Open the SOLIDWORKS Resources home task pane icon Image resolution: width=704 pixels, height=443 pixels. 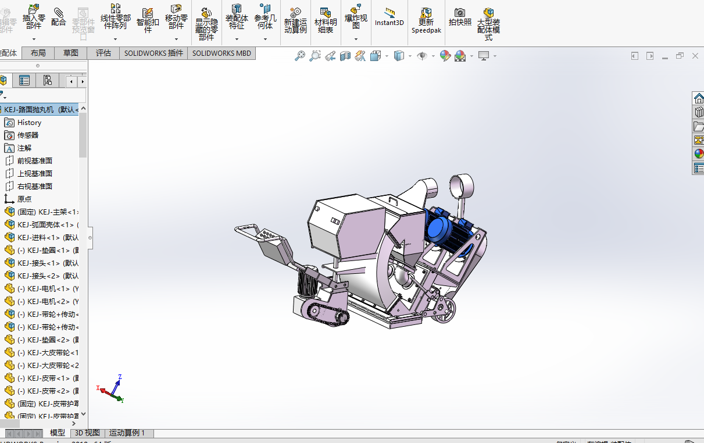point(699,98)
